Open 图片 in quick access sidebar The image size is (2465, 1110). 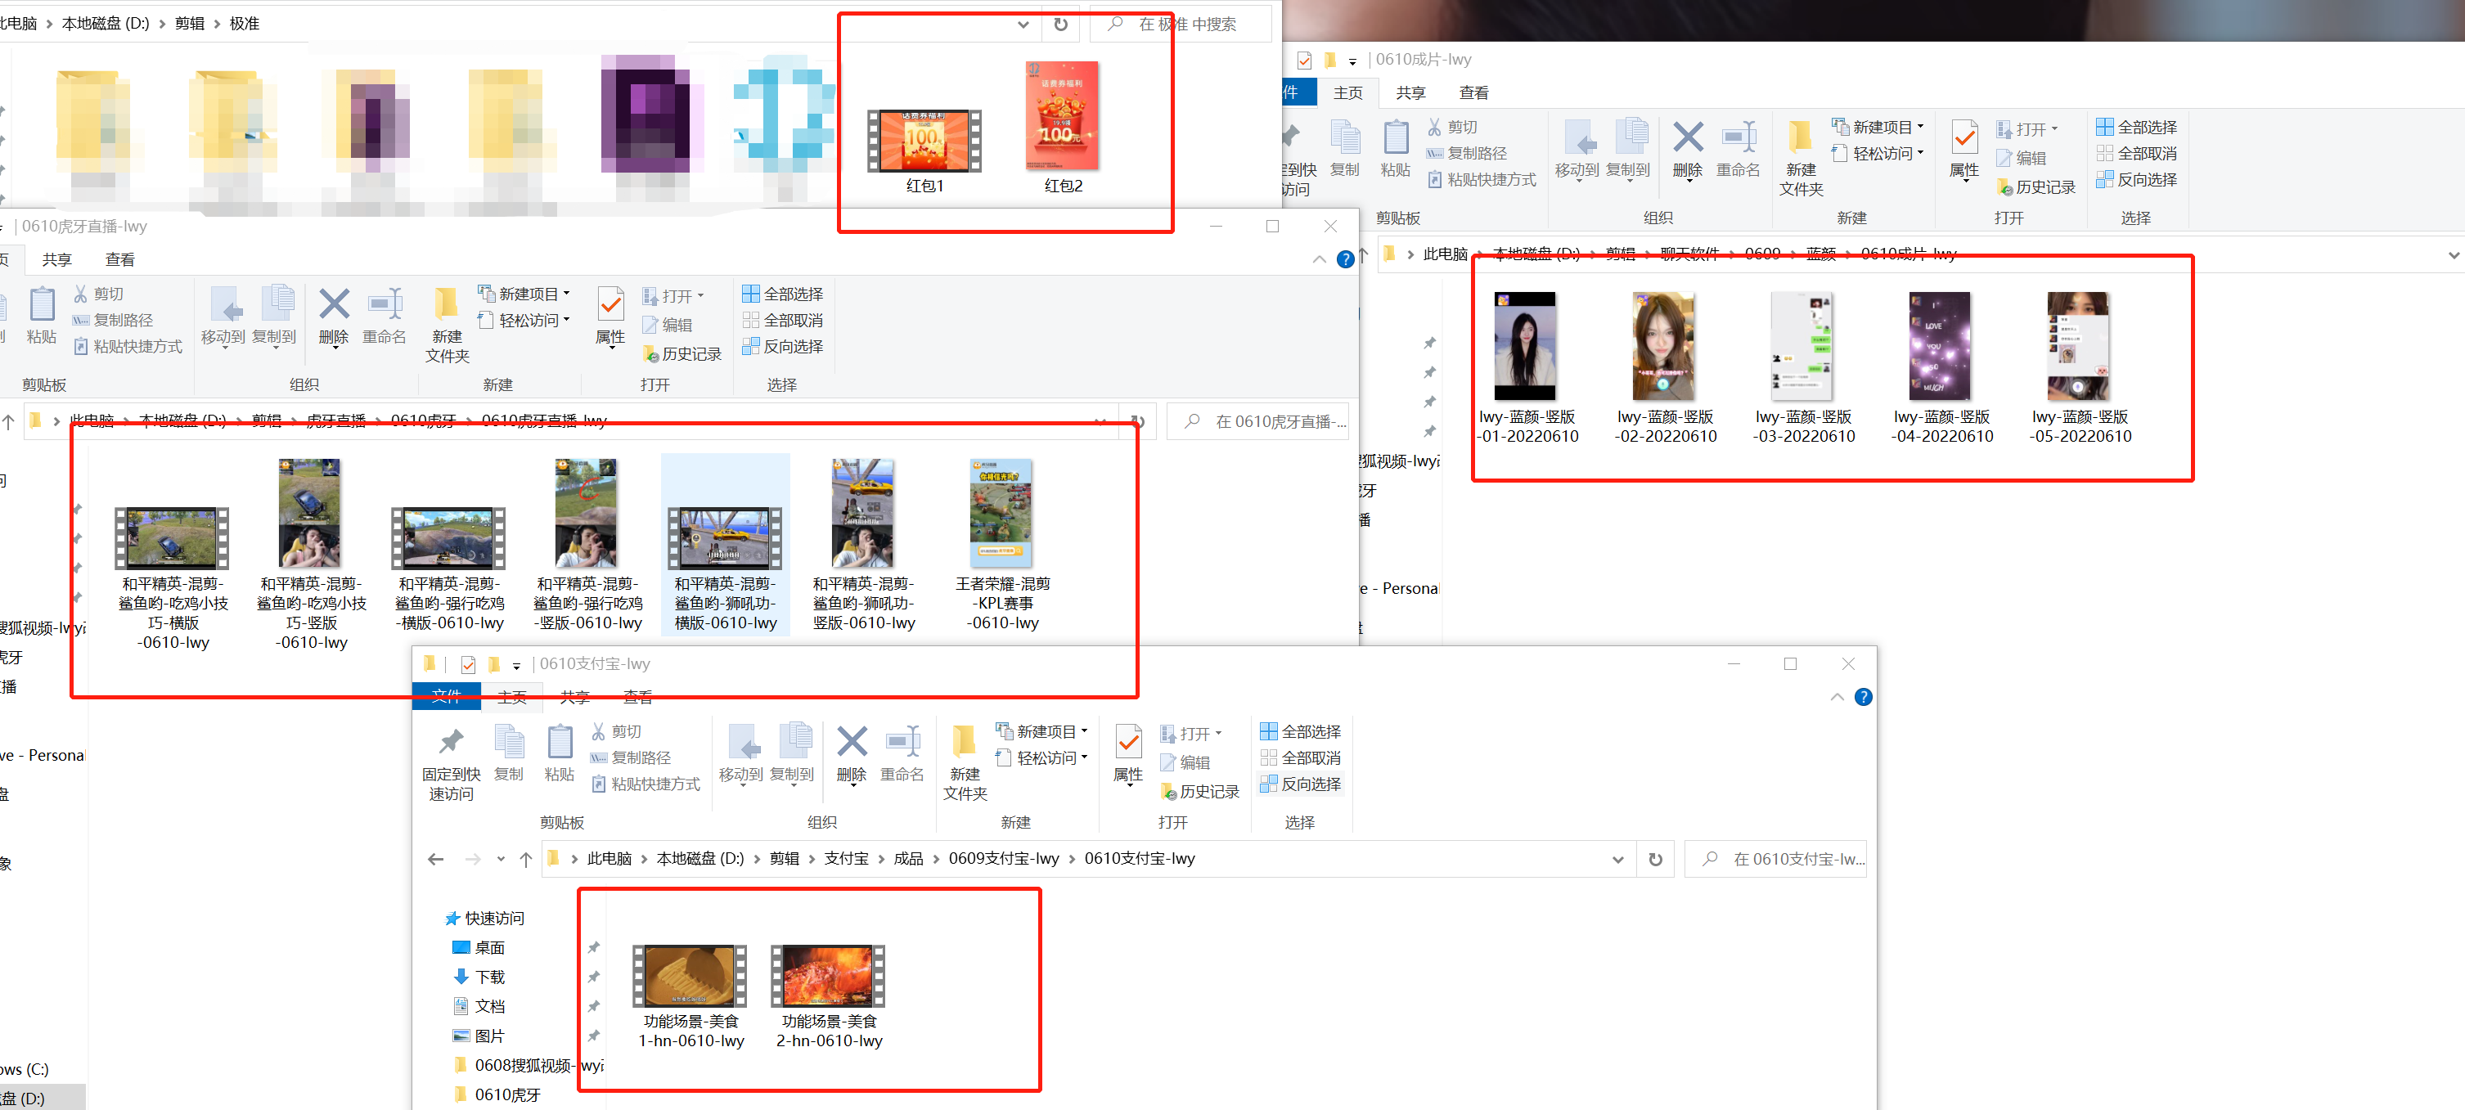[x=479, y=1036]
